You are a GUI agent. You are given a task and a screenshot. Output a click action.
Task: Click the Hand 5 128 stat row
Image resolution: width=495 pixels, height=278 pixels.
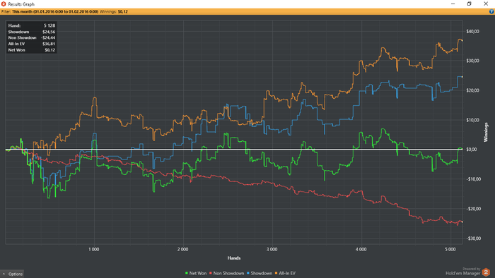[x=32, y=25]
